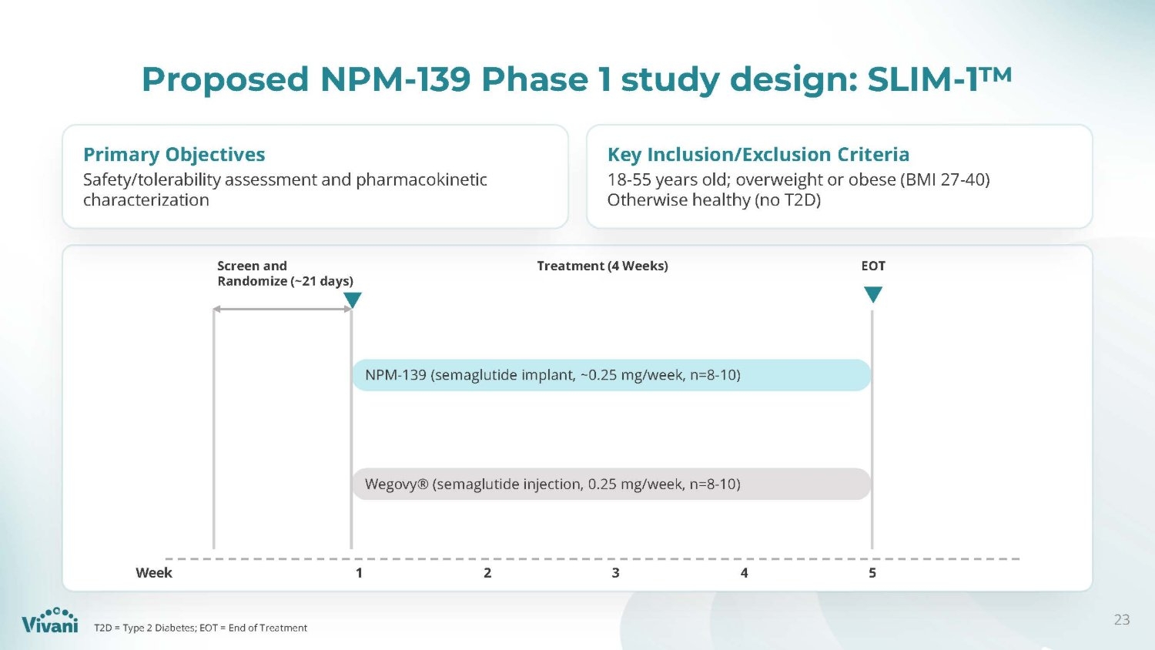
Task: Click the slide title 'Proposed NPM-139 Phase 1 study design'
Action: tap(577, 79)
